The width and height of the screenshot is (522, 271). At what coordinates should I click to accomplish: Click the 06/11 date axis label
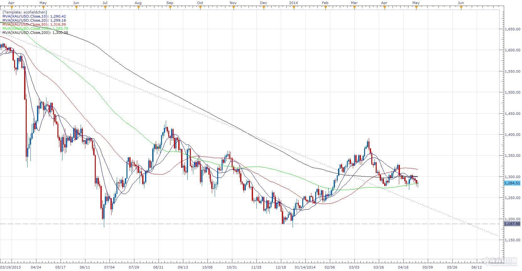pos(85,267)
